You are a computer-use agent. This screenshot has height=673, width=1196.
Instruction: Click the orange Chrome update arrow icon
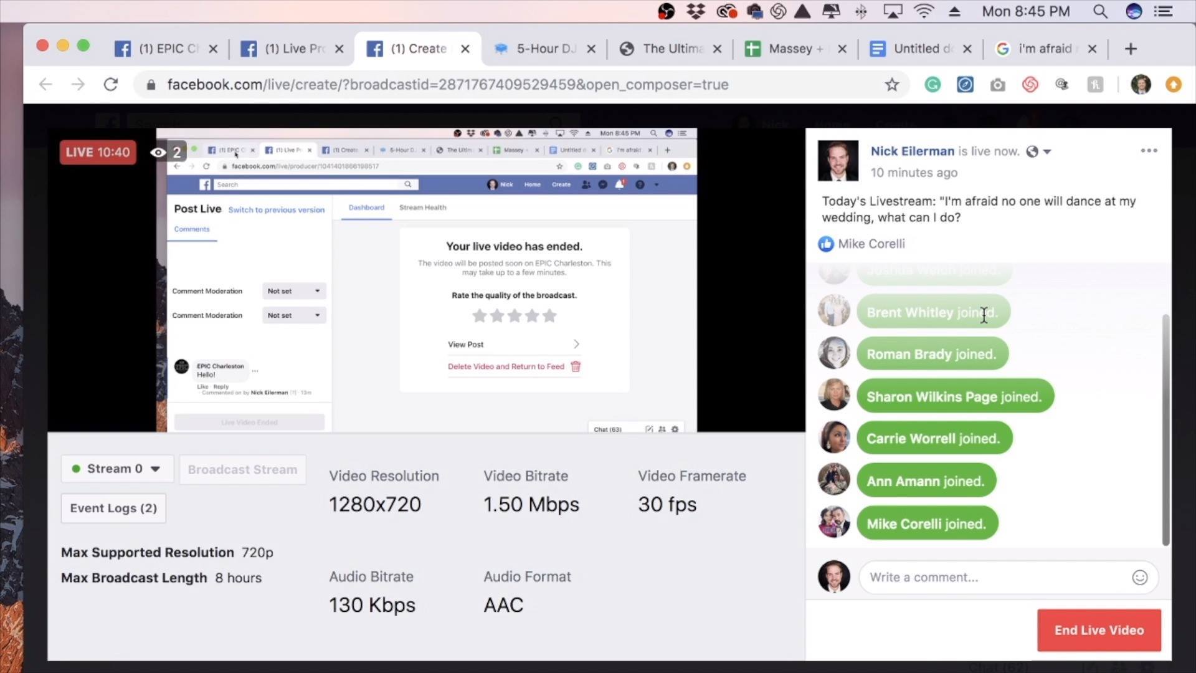click(x=1174, y=84)
